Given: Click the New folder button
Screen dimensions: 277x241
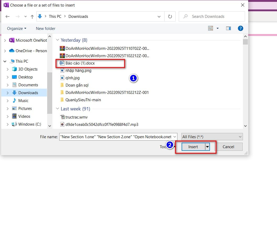Looking at the screenshot, I should (46, 28).
